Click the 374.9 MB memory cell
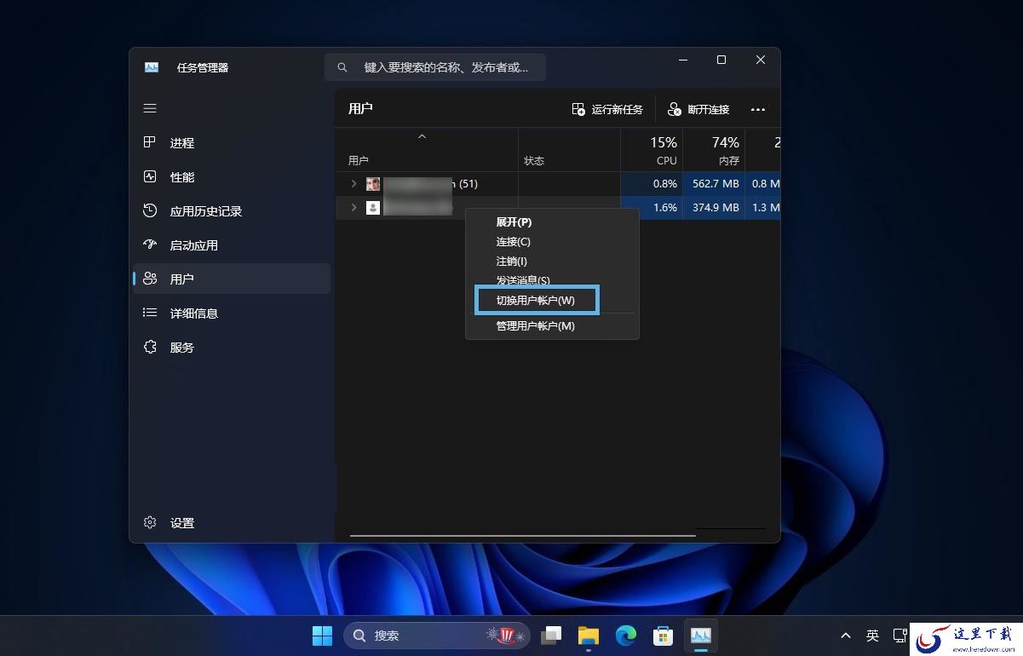 pyautogui.click(x=714, y=208)
